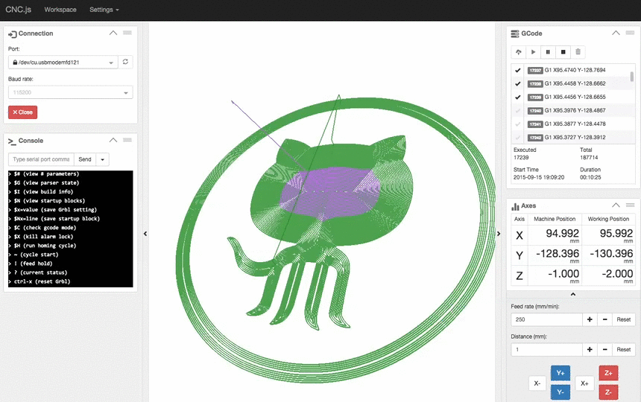641x402 pixels.
Task: Select GCode line 17242 checkmark
Action: coord(517,138)
